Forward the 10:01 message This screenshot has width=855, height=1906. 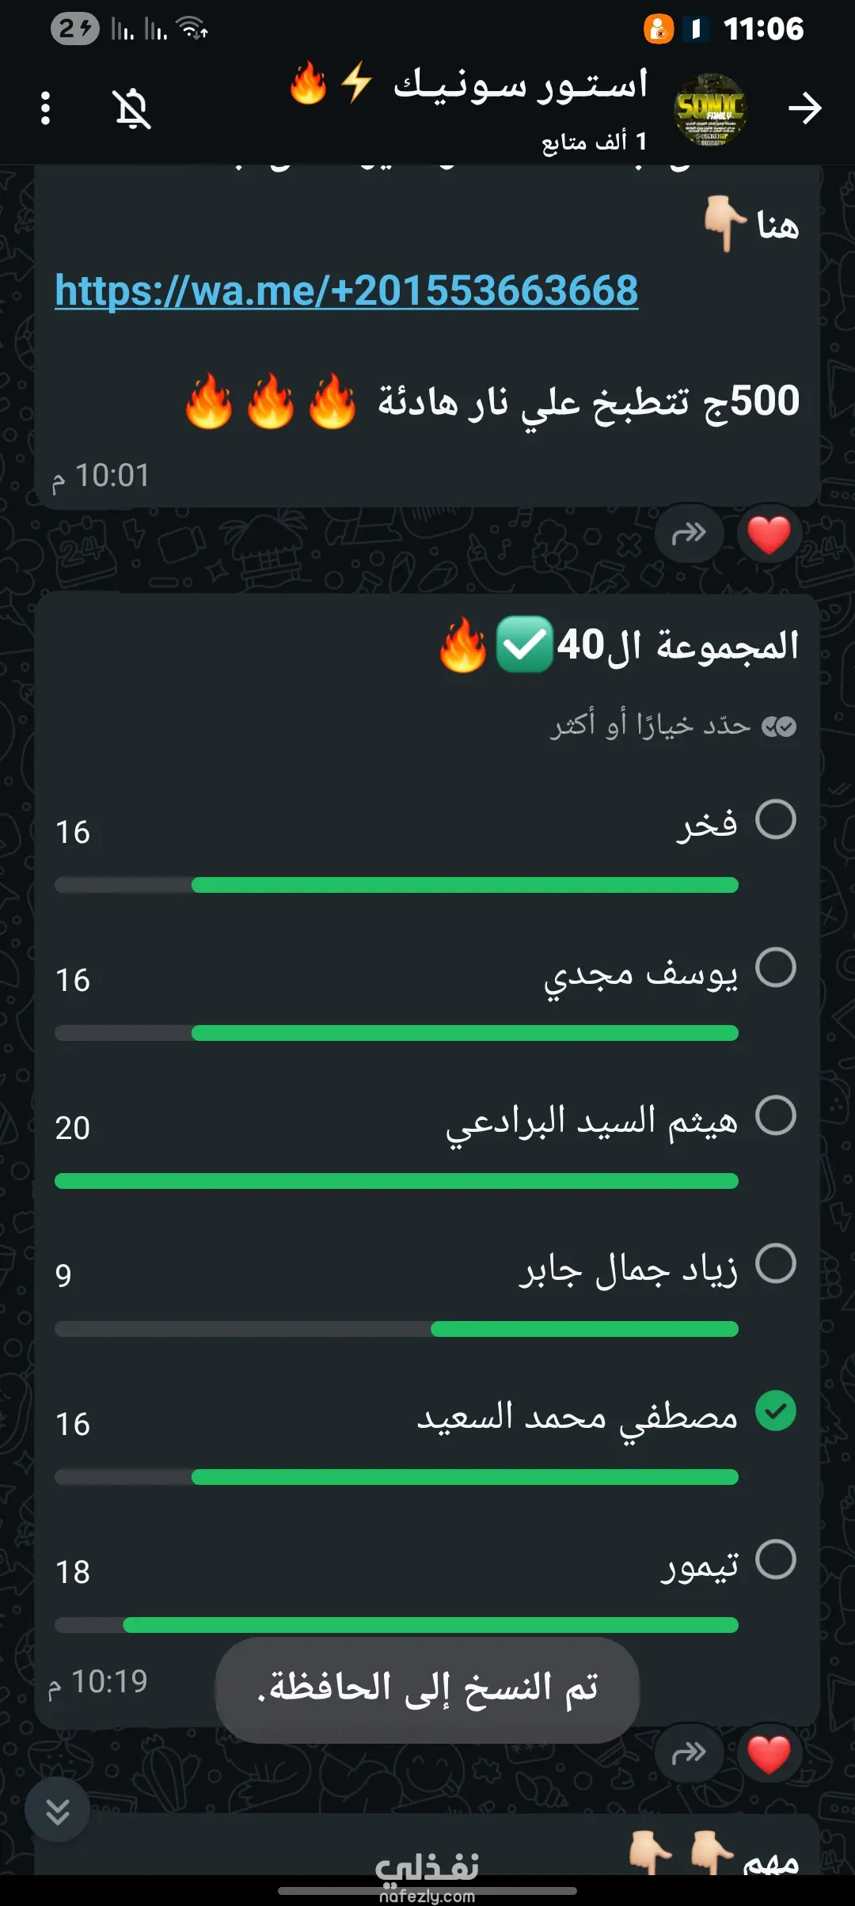point(689,533)
